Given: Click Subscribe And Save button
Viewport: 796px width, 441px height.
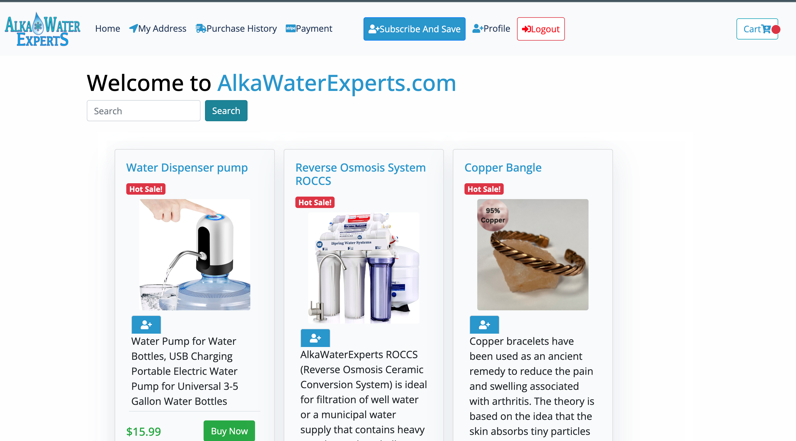Looking at the screenshot, I should [414, 29].
